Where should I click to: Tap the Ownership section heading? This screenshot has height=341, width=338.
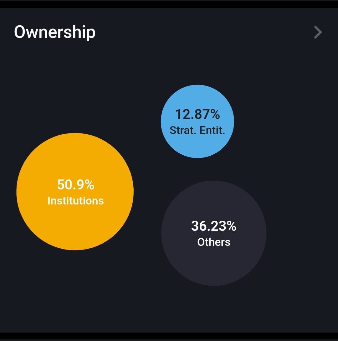(x=55, y=32)
